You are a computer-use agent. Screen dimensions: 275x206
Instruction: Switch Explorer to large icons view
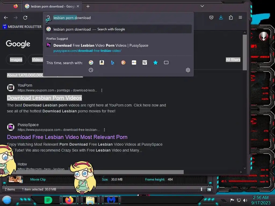[209, 189]
